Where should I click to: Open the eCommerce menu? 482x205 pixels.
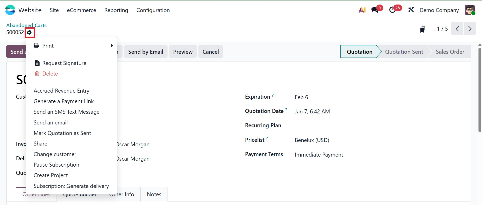[81, 10]
